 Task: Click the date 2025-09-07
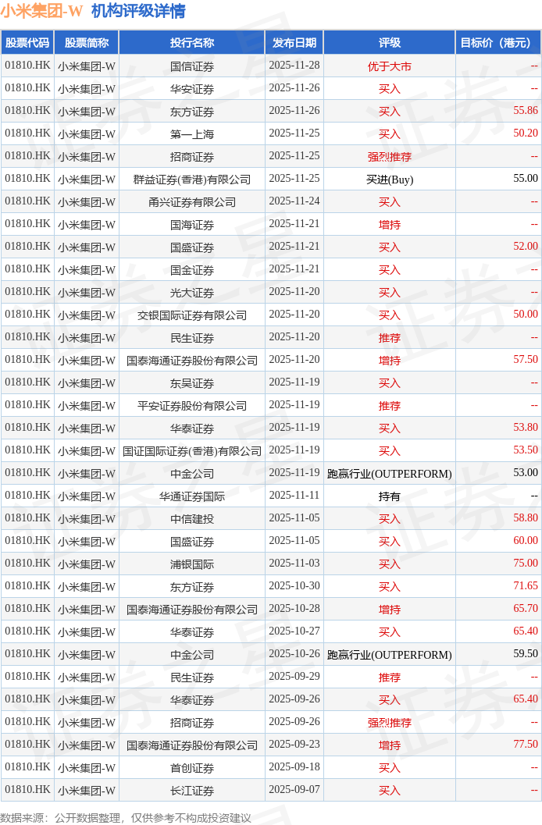294,789
